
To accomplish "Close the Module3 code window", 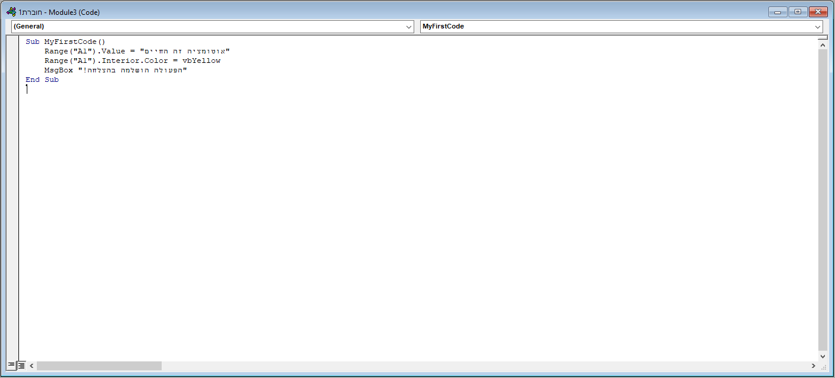I will [817, 12].
